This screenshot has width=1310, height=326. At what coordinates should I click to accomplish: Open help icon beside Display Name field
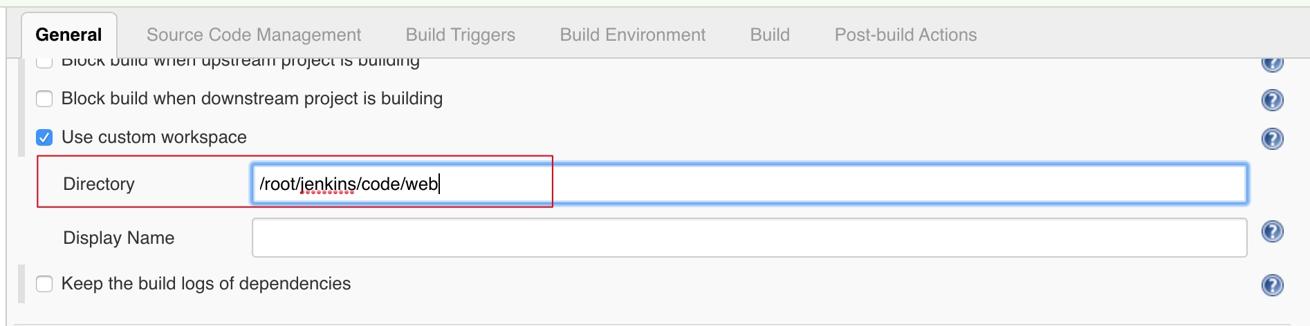1272,231
